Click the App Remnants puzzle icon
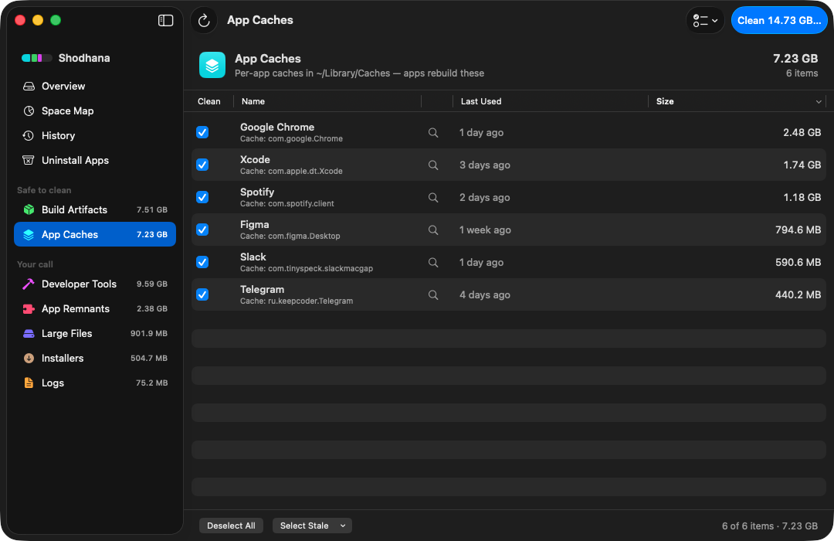 [x=29, y=309]
